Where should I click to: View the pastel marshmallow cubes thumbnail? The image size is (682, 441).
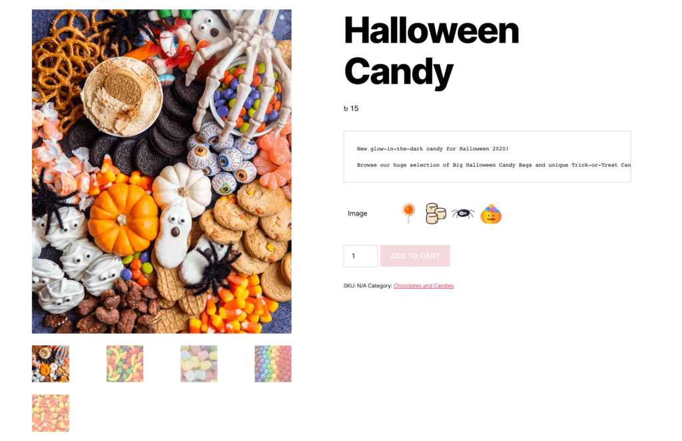coord(198,364)
